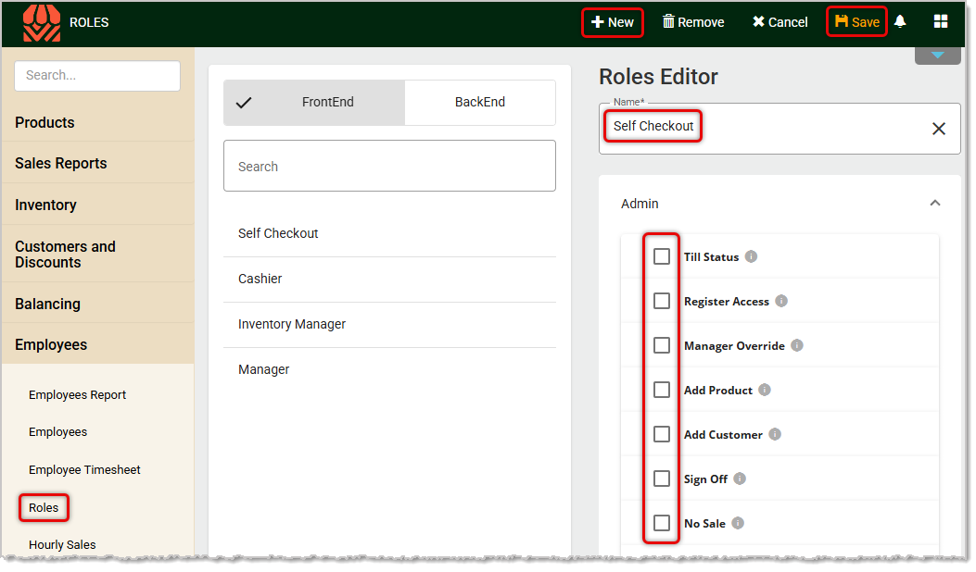Open the blue dropdown arrow tab

pyautogui.click(x=937, y=56)
